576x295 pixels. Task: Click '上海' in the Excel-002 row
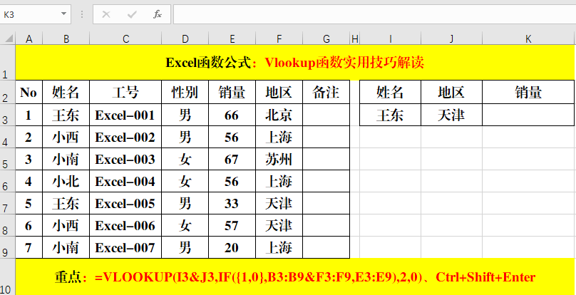(279, 137)
